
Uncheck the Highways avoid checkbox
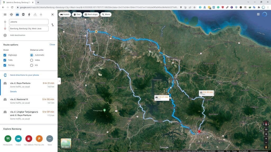5,55
